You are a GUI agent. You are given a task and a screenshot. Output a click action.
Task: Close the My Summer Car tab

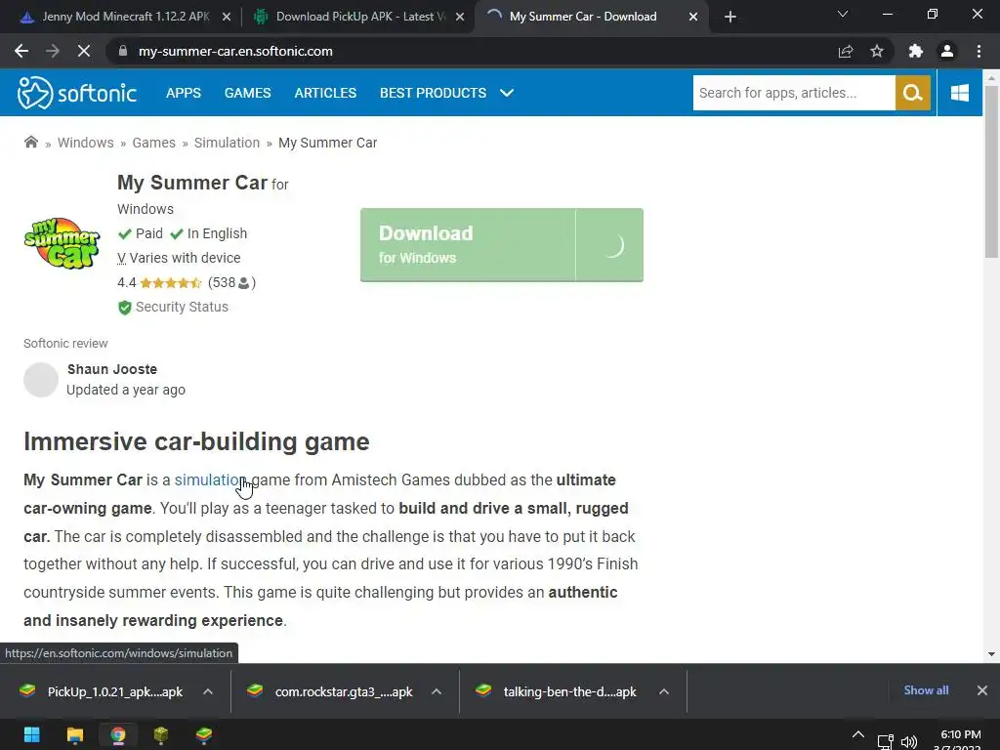tap(693, 18)
